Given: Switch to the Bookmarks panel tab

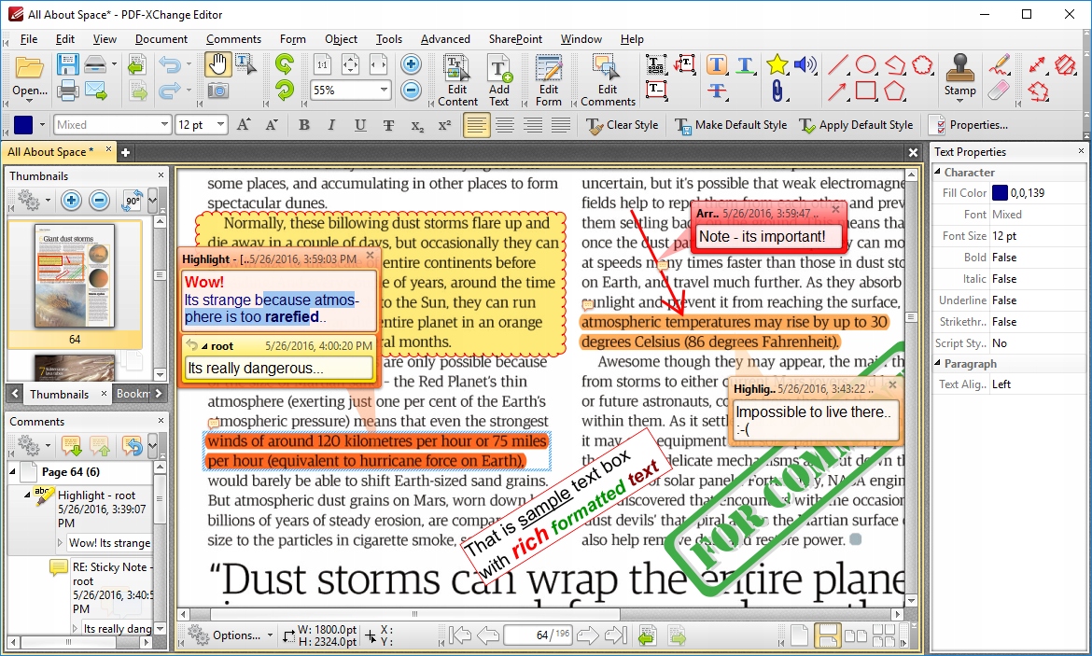Looking at the screenshot, I should click(132, 394).
